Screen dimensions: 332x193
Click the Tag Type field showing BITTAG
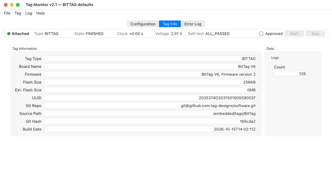tap(150, 59)
